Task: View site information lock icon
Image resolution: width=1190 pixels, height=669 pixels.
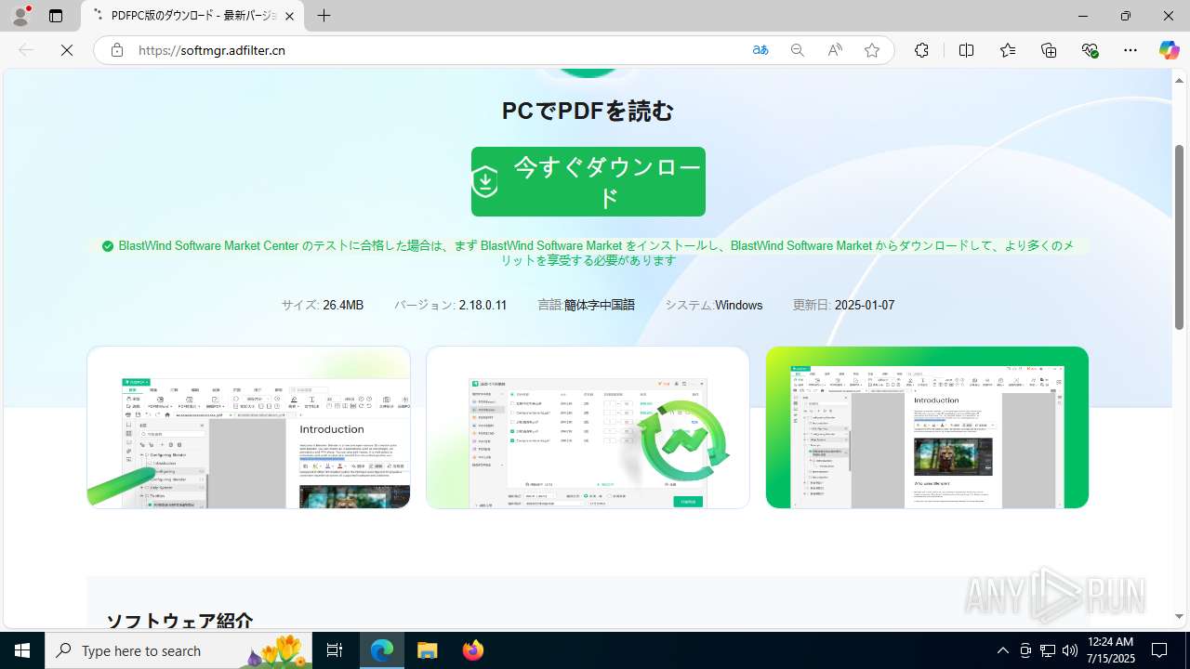Action: coord(117,50)
